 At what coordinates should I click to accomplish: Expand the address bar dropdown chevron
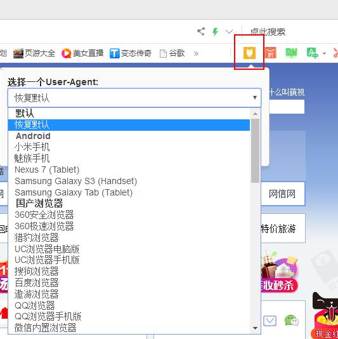click(229, 32)
